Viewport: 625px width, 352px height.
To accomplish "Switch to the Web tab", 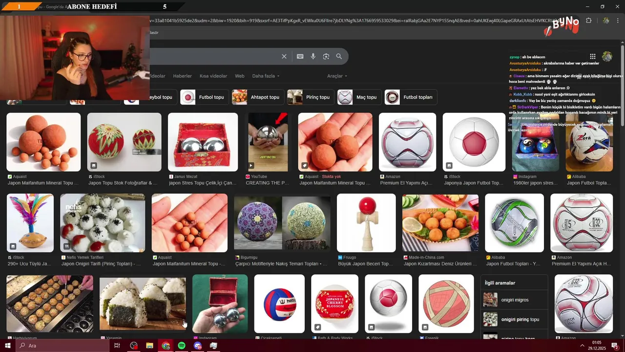I will click(x=239, y=76).
